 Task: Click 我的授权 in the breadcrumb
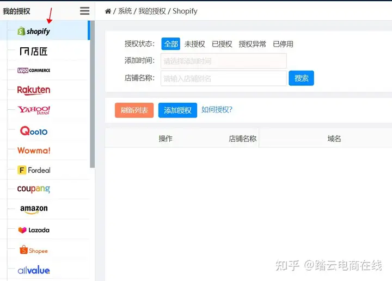tap(152, 11)
